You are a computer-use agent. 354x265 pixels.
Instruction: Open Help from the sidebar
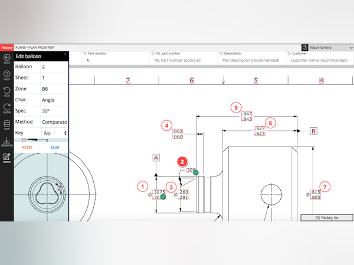pyautogui.click(x=6, y=75)
